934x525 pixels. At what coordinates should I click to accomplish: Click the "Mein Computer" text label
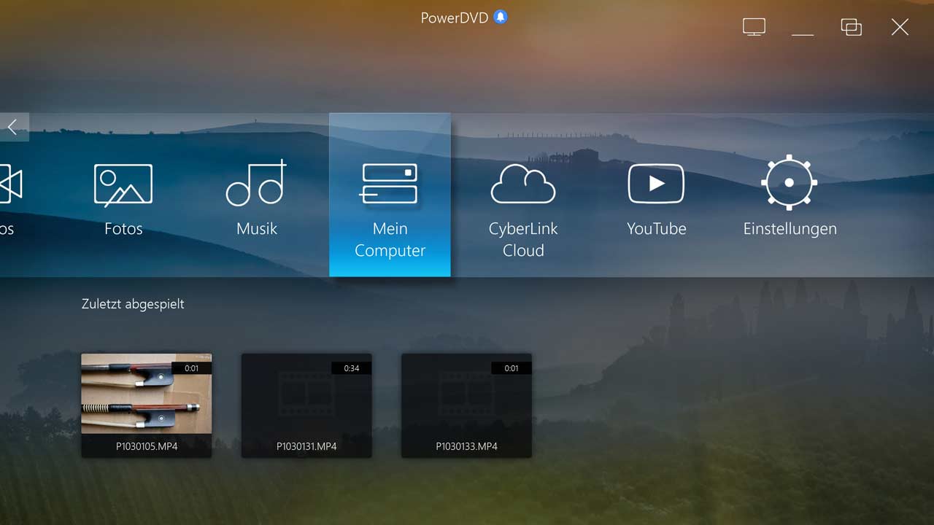point(390,239)
